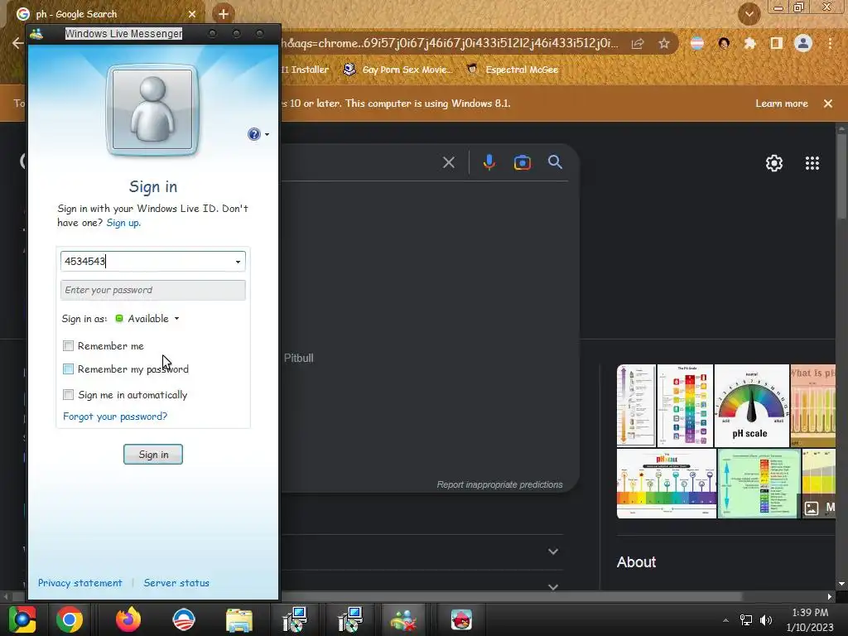Start Google voice search microphone
Viewport: 848px width, 636px height.
point(489,162)
